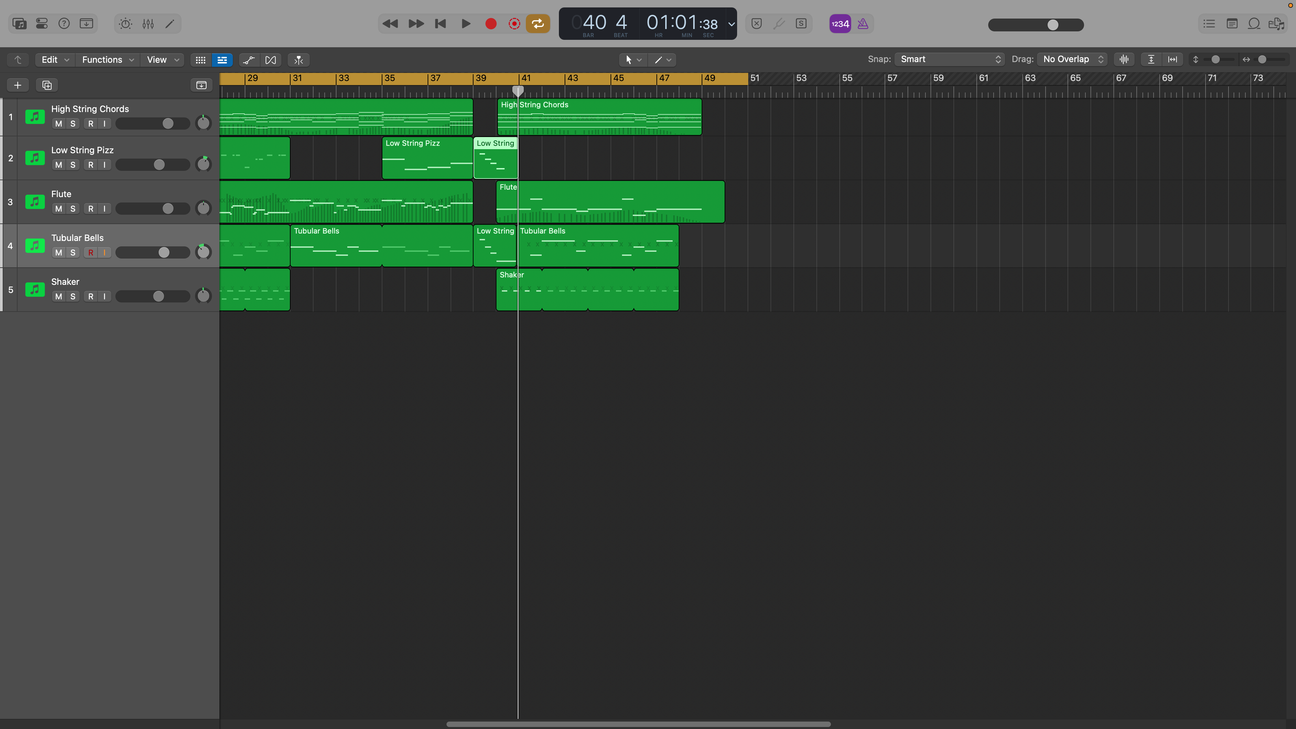Open the List Editors panel
Viewport: 1296px width, 729px height.
(1210, 24)
